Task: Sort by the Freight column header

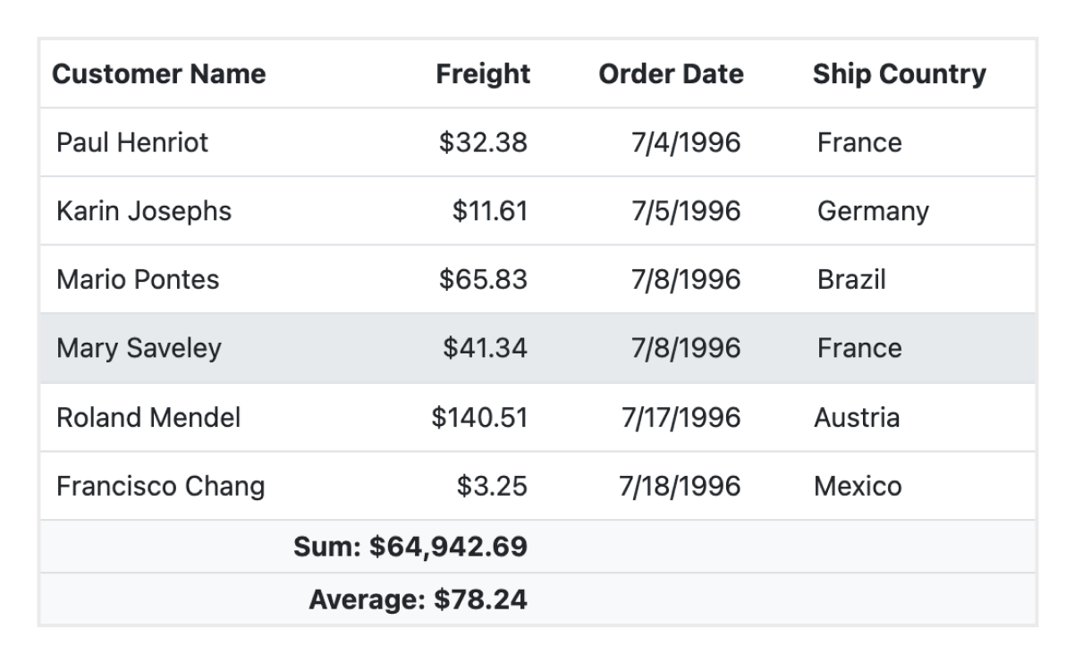Action: [x=483, y=73]
